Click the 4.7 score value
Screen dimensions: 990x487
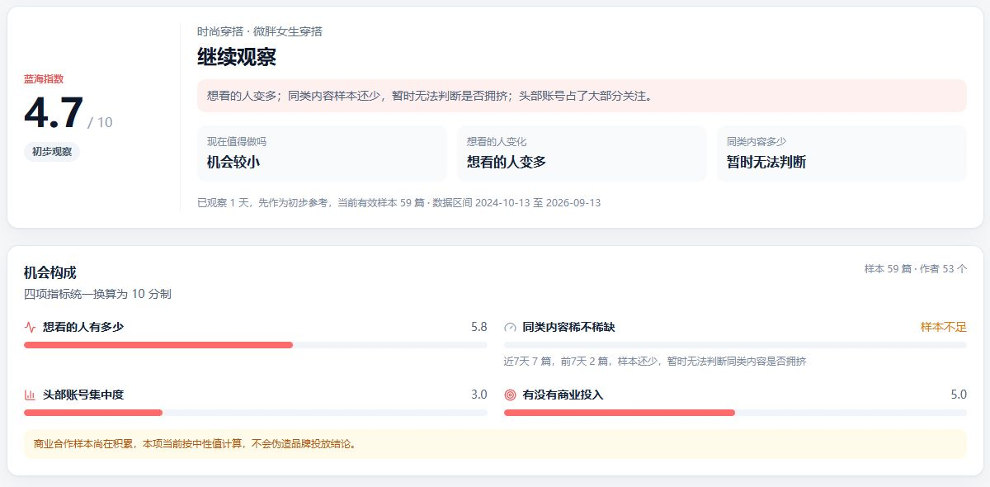pos(54,113)
